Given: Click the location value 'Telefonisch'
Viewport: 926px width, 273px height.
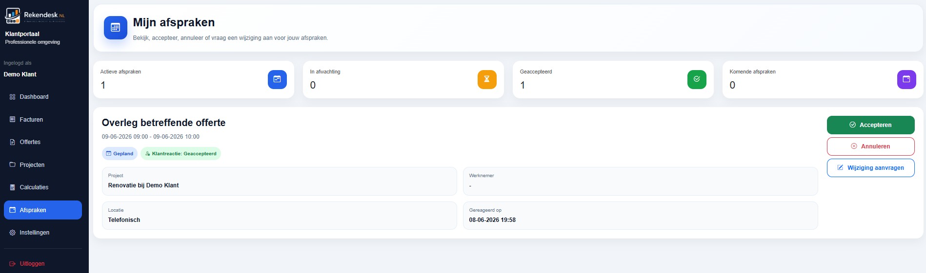Looking at the screenshot, I should 124,220.
